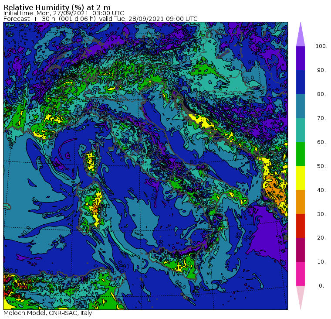
Task: Click the '30.' colorbar label
Action: pos(321,214)
